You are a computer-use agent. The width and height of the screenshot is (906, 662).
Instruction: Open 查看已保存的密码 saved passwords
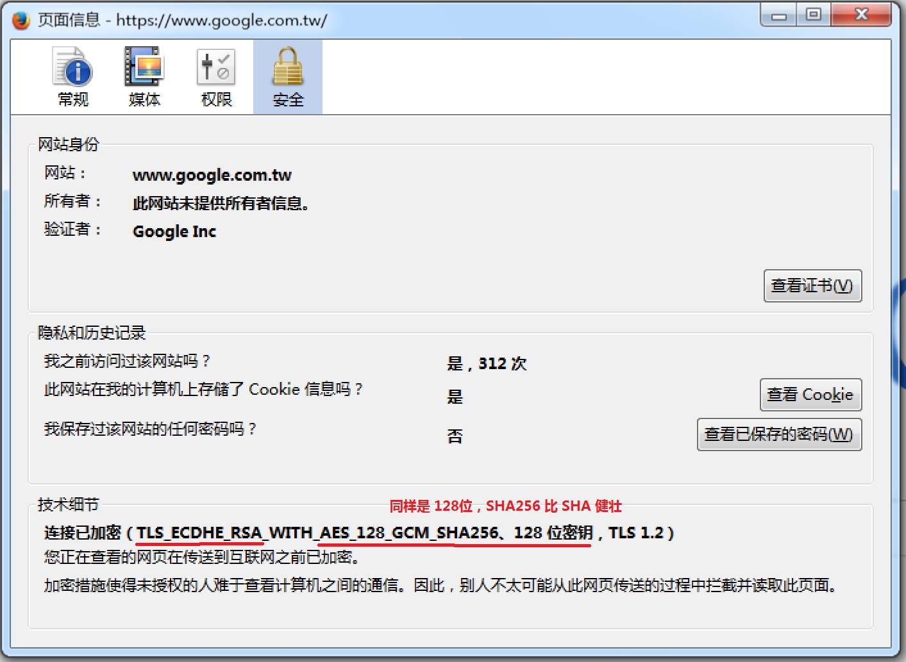(779, 434)
